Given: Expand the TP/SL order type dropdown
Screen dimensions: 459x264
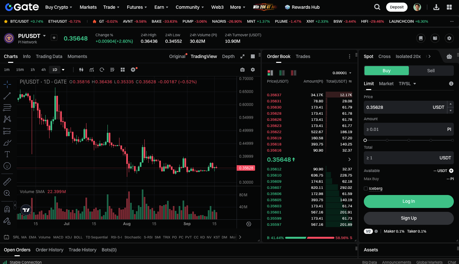Looking at the screenshot, I should [415, 84].
